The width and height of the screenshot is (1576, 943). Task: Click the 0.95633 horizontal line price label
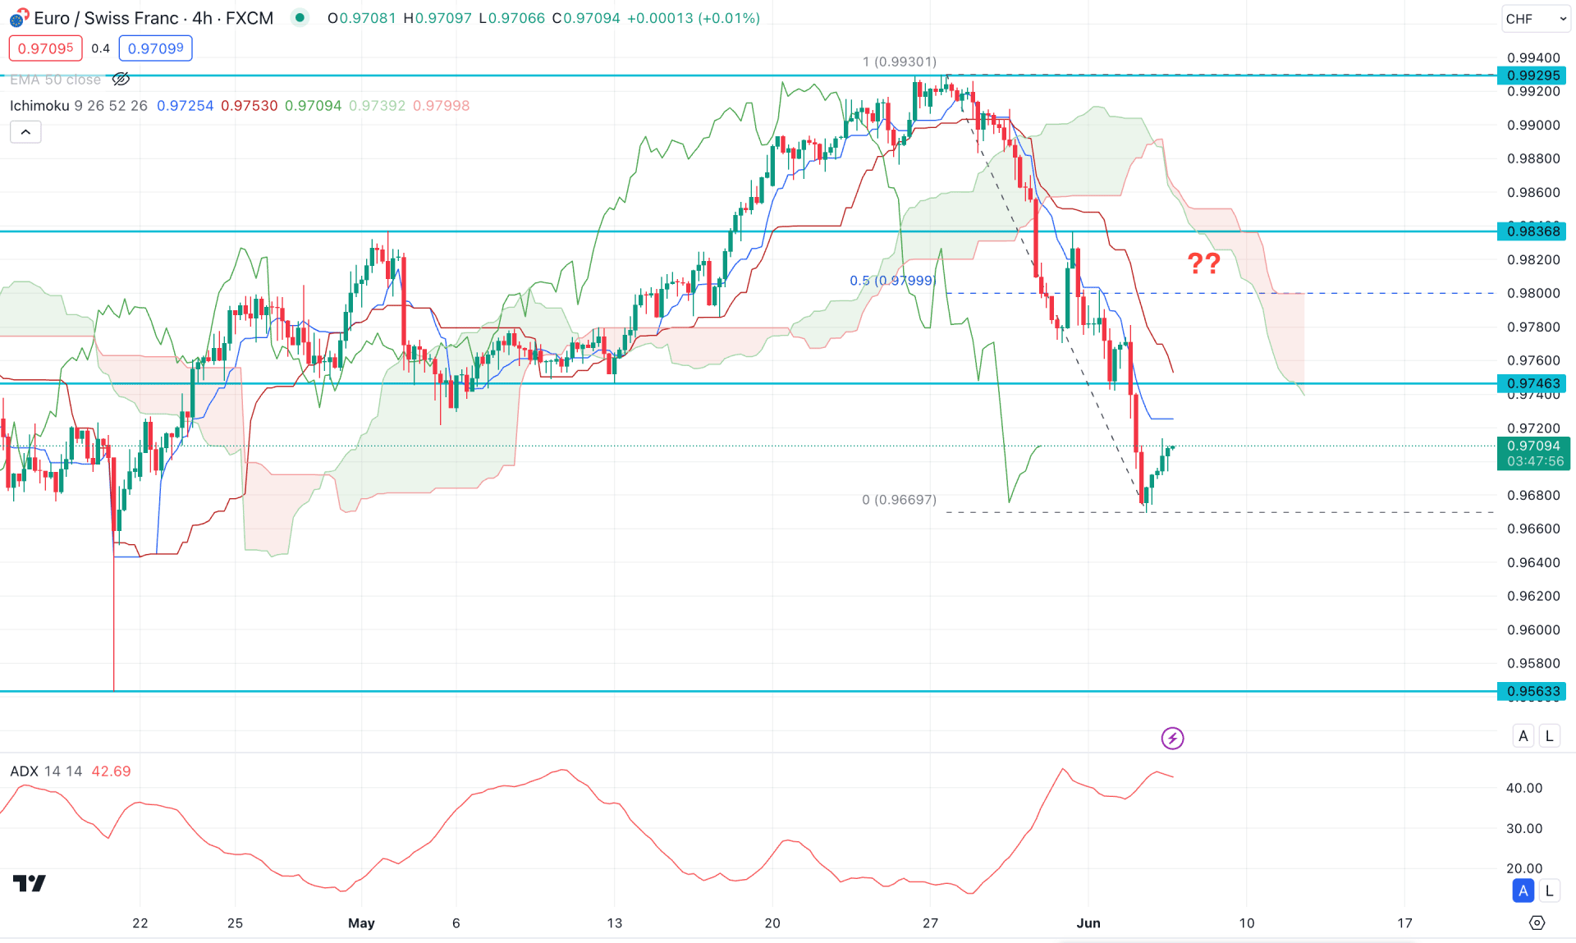pyautogui.click(x=1533, y=691)
